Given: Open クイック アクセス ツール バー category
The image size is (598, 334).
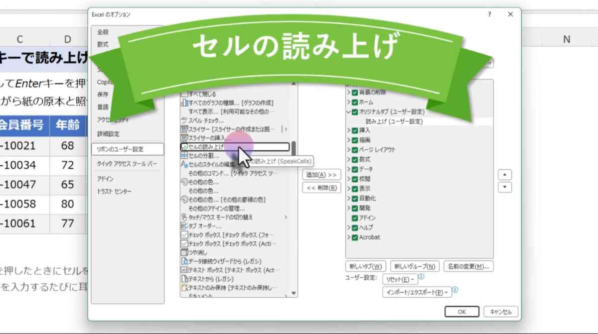Looking at the screenshot, I should pos(127,164).
